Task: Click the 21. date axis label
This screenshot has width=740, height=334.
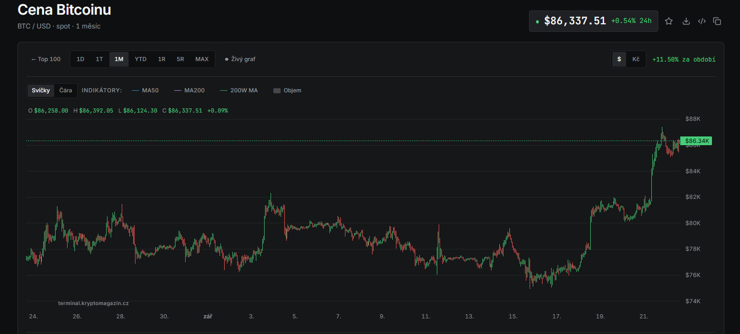Action: click(644, 317)
